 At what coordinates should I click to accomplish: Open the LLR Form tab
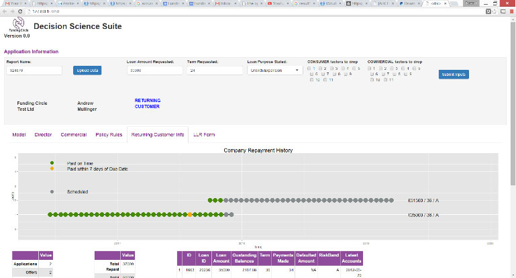click(204, 135)
